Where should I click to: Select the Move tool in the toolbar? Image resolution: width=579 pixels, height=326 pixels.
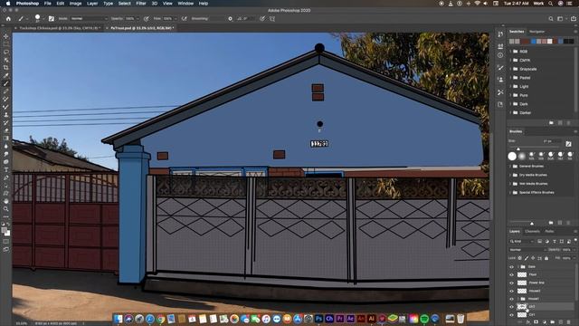pos(6,36)
